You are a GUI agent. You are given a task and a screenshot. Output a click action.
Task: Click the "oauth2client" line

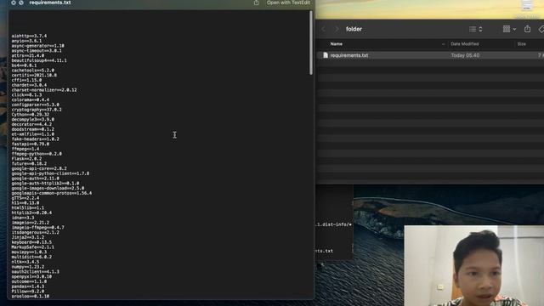(x=36, y=272)
